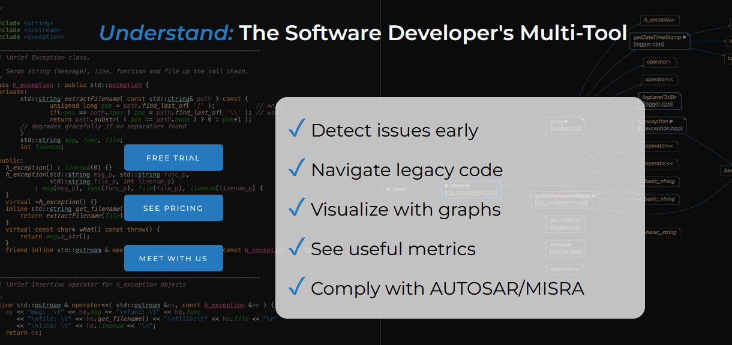The height and width of the screenshot is (345, 732).
Task: Click 'The Software Developer's Multi-Tool' headline
Action: point(433,33)
